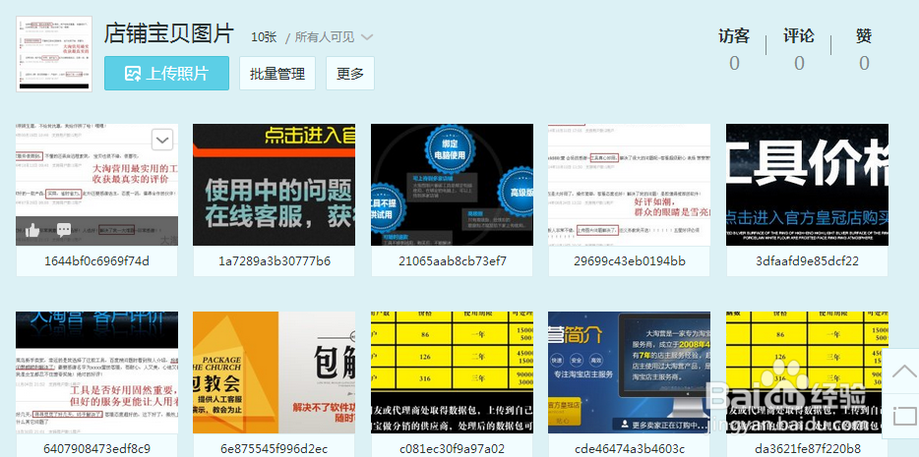
Task: Click the square icon below the scroll-to-top arrow
Action: pos(904,416)
